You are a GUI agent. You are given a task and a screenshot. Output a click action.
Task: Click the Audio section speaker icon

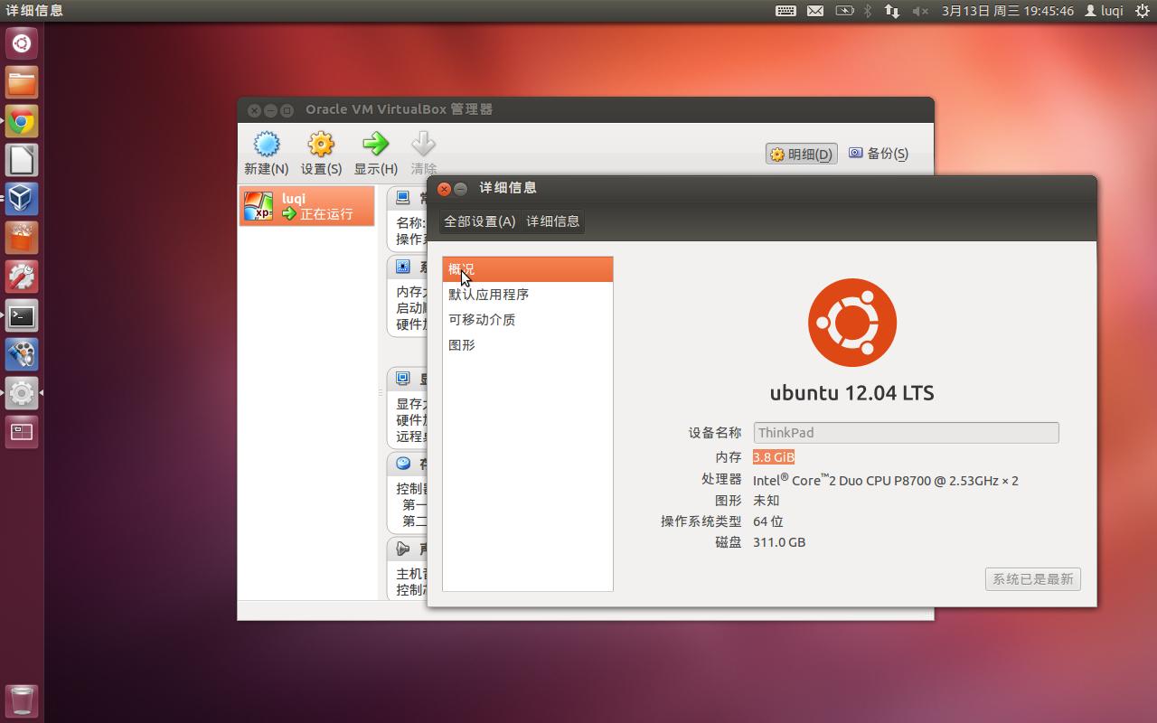pyautogui.click(x=403, y=549)
